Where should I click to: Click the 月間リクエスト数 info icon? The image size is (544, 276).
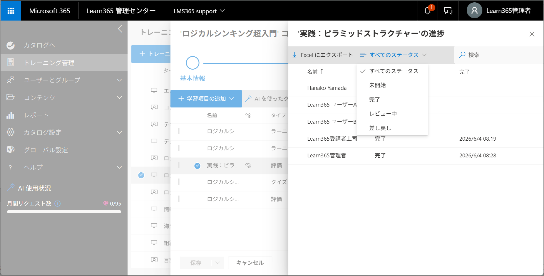(x=58, y=203)
